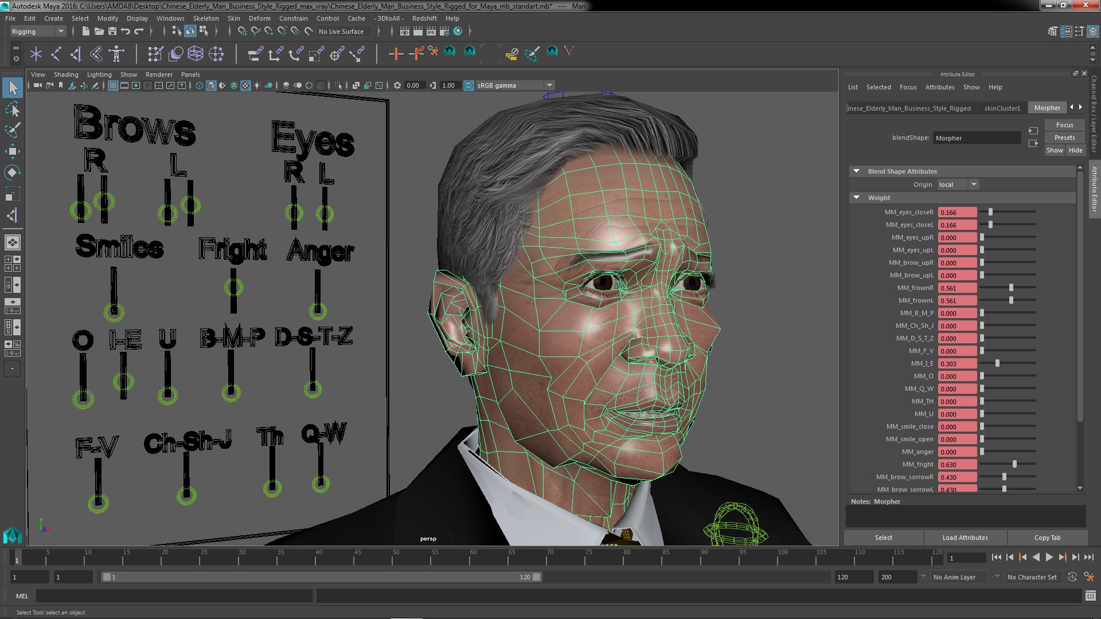
Task: Activate the Scale tool
Action: [13, 194]
